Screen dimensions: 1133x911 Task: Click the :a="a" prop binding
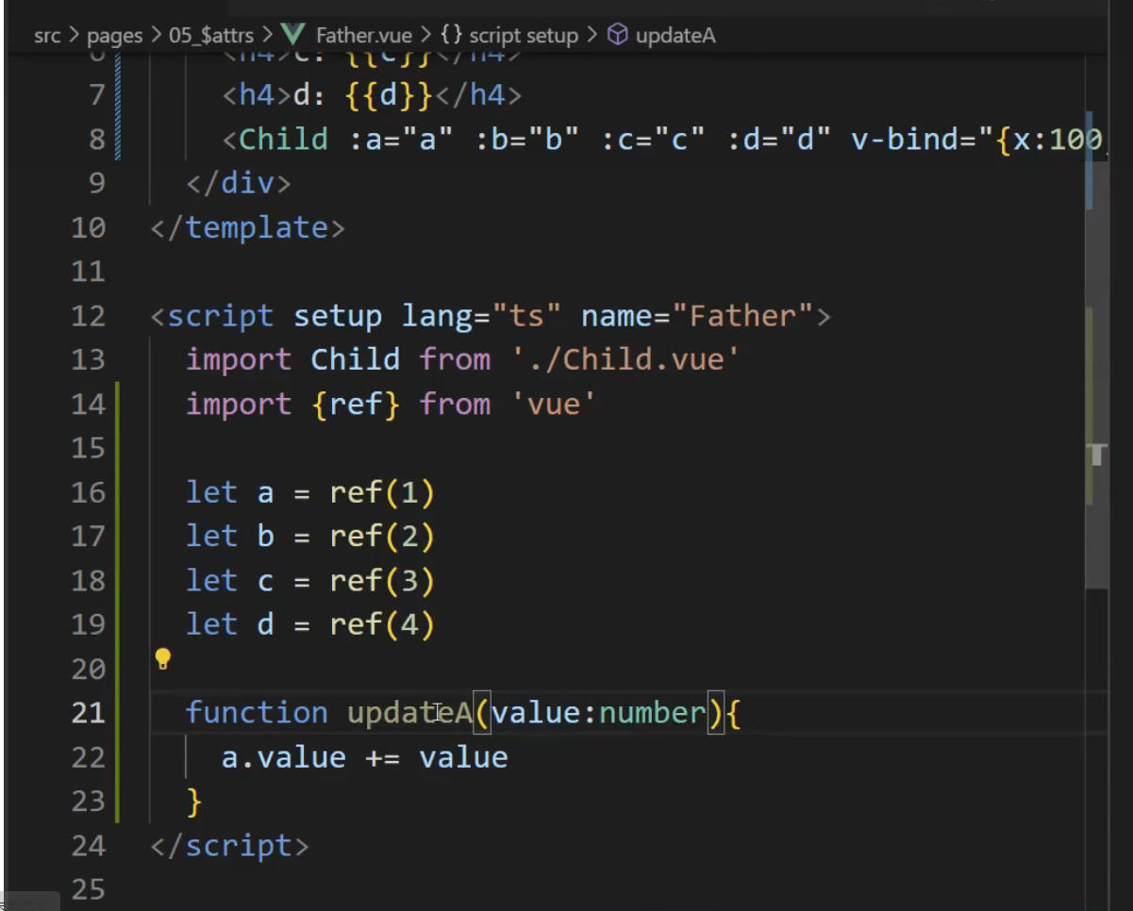pos(400,140)
